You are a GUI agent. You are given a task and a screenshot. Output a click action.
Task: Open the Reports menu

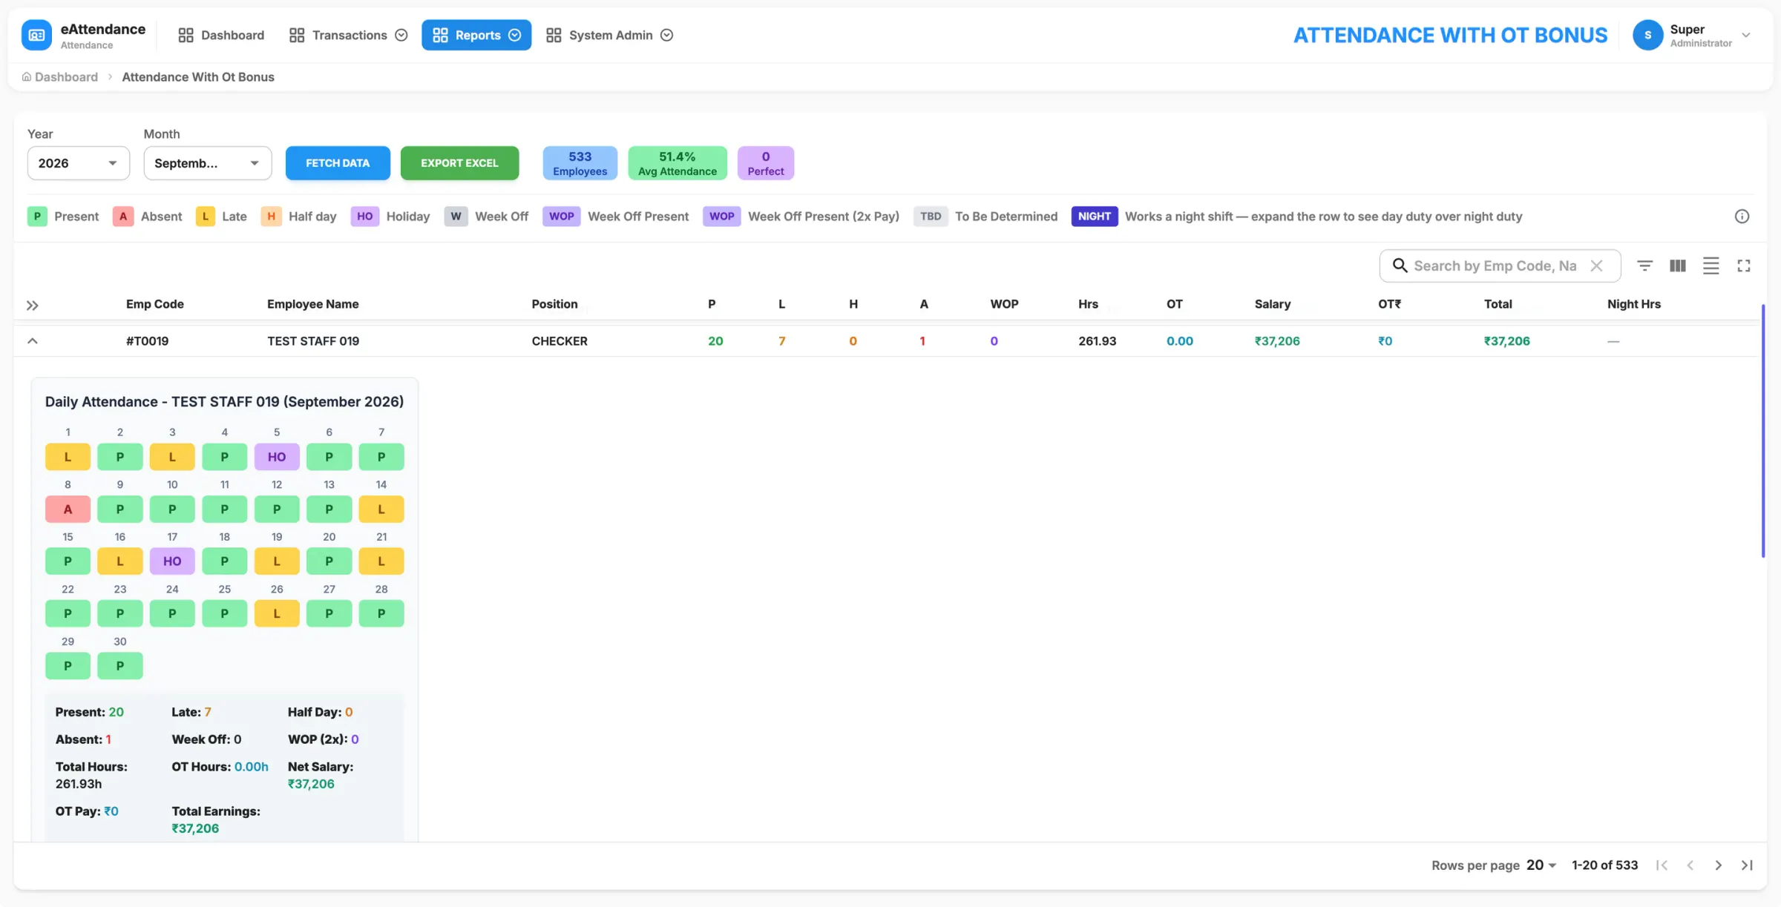click(x=476, y=35)
